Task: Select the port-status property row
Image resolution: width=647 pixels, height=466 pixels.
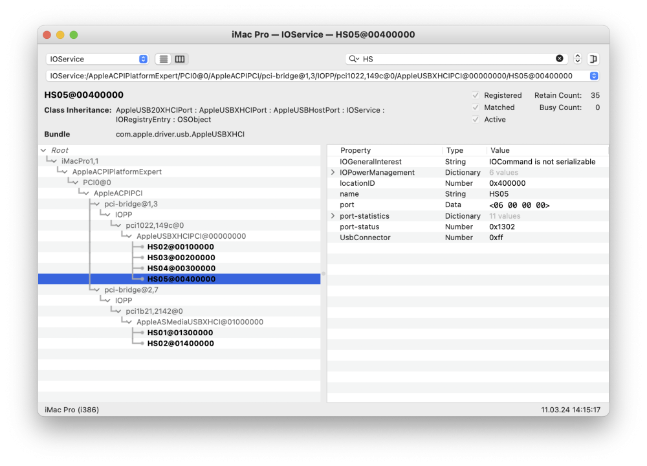Action: (468, 227)
